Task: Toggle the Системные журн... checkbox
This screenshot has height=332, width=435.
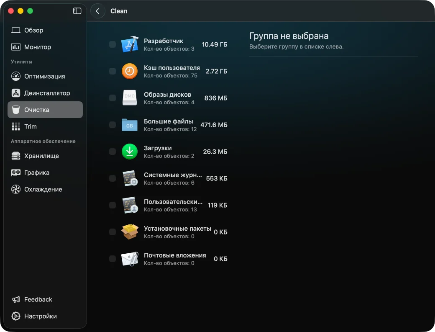Action: pos(113,178)
